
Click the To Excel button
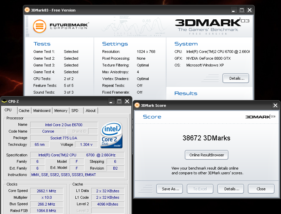[200, 189]
